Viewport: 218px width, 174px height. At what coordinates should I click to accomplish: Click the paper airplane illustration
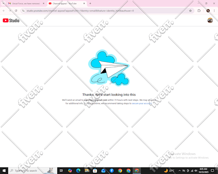(109, 68)
